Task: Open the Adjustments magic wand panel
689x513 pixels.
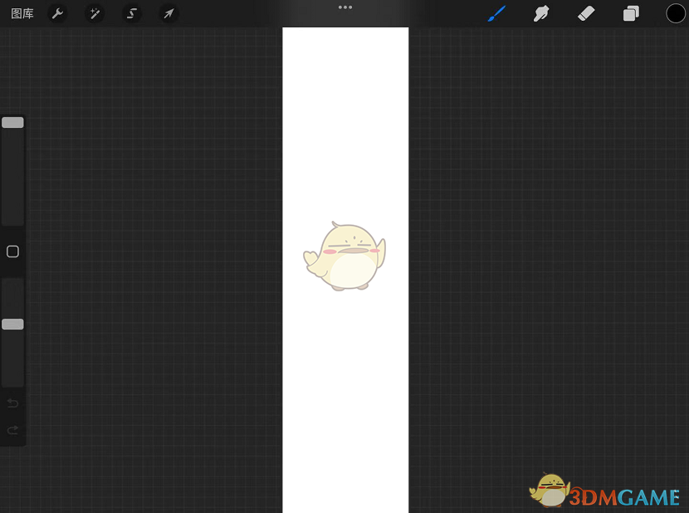Action: 95,13
